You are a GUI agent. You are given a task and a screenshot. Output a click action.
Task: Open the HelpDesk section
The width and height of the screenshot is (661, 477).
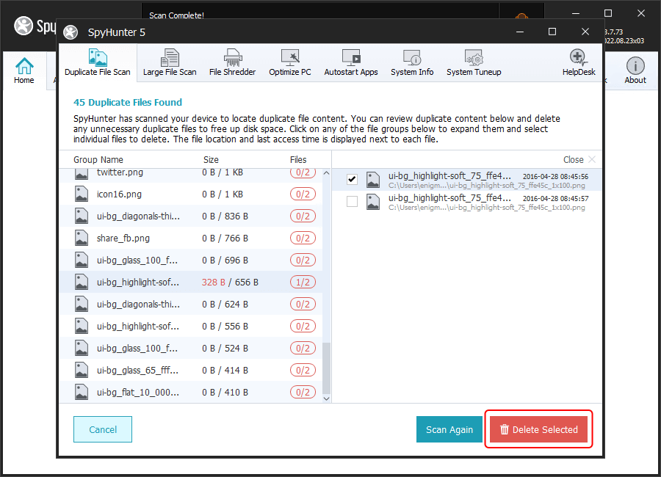pos(579,62)
